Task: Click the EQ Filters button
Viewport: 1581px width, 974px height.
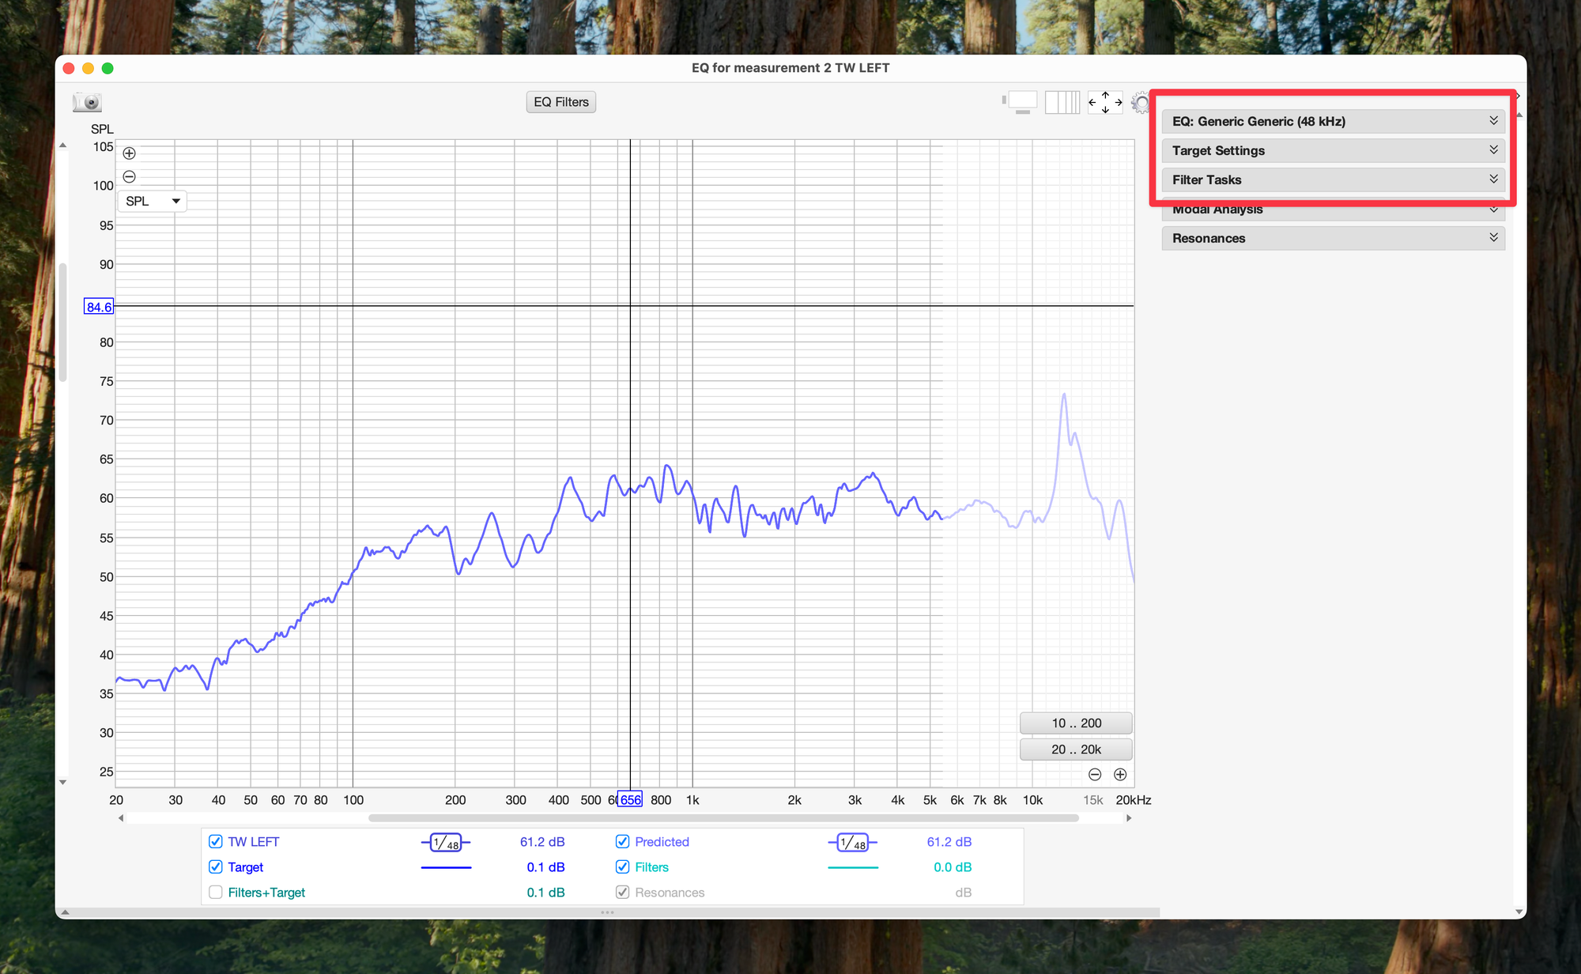Action: 560,102
